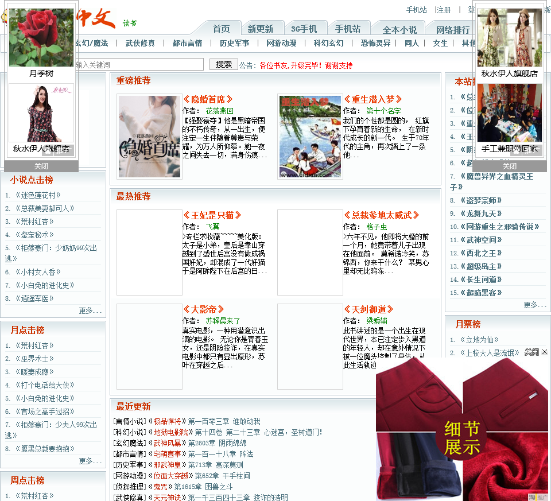Screen dimensions: 551x501
Task: Open 《立地为仙》 in 月票榜
Action: point(480,340)
